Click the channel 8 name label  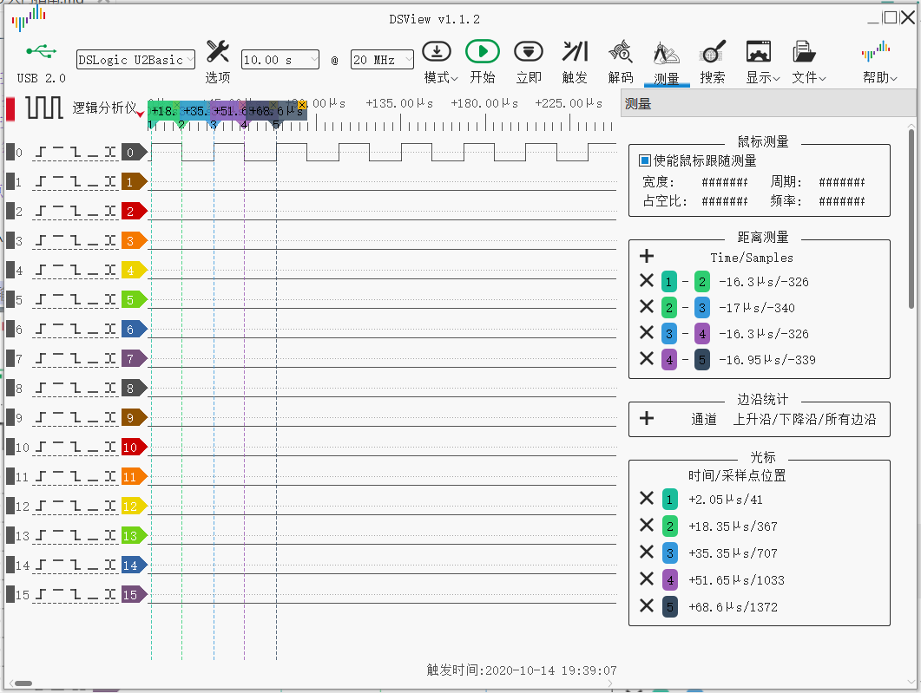pos(19,389)
